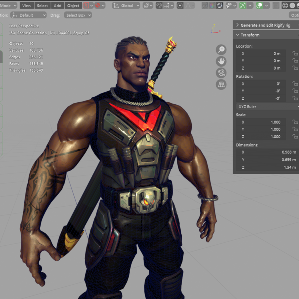Toggle X-ray mode
This screenshot has width=299, height=299.
pyautogui.click(x=276, y=6)
